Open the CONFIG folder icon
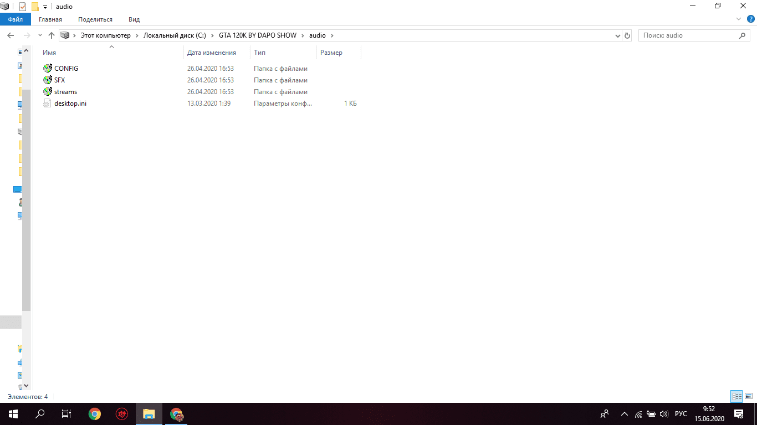Image resolution: width=757 pixels, height=425 pixels. (x=48, y=69)
